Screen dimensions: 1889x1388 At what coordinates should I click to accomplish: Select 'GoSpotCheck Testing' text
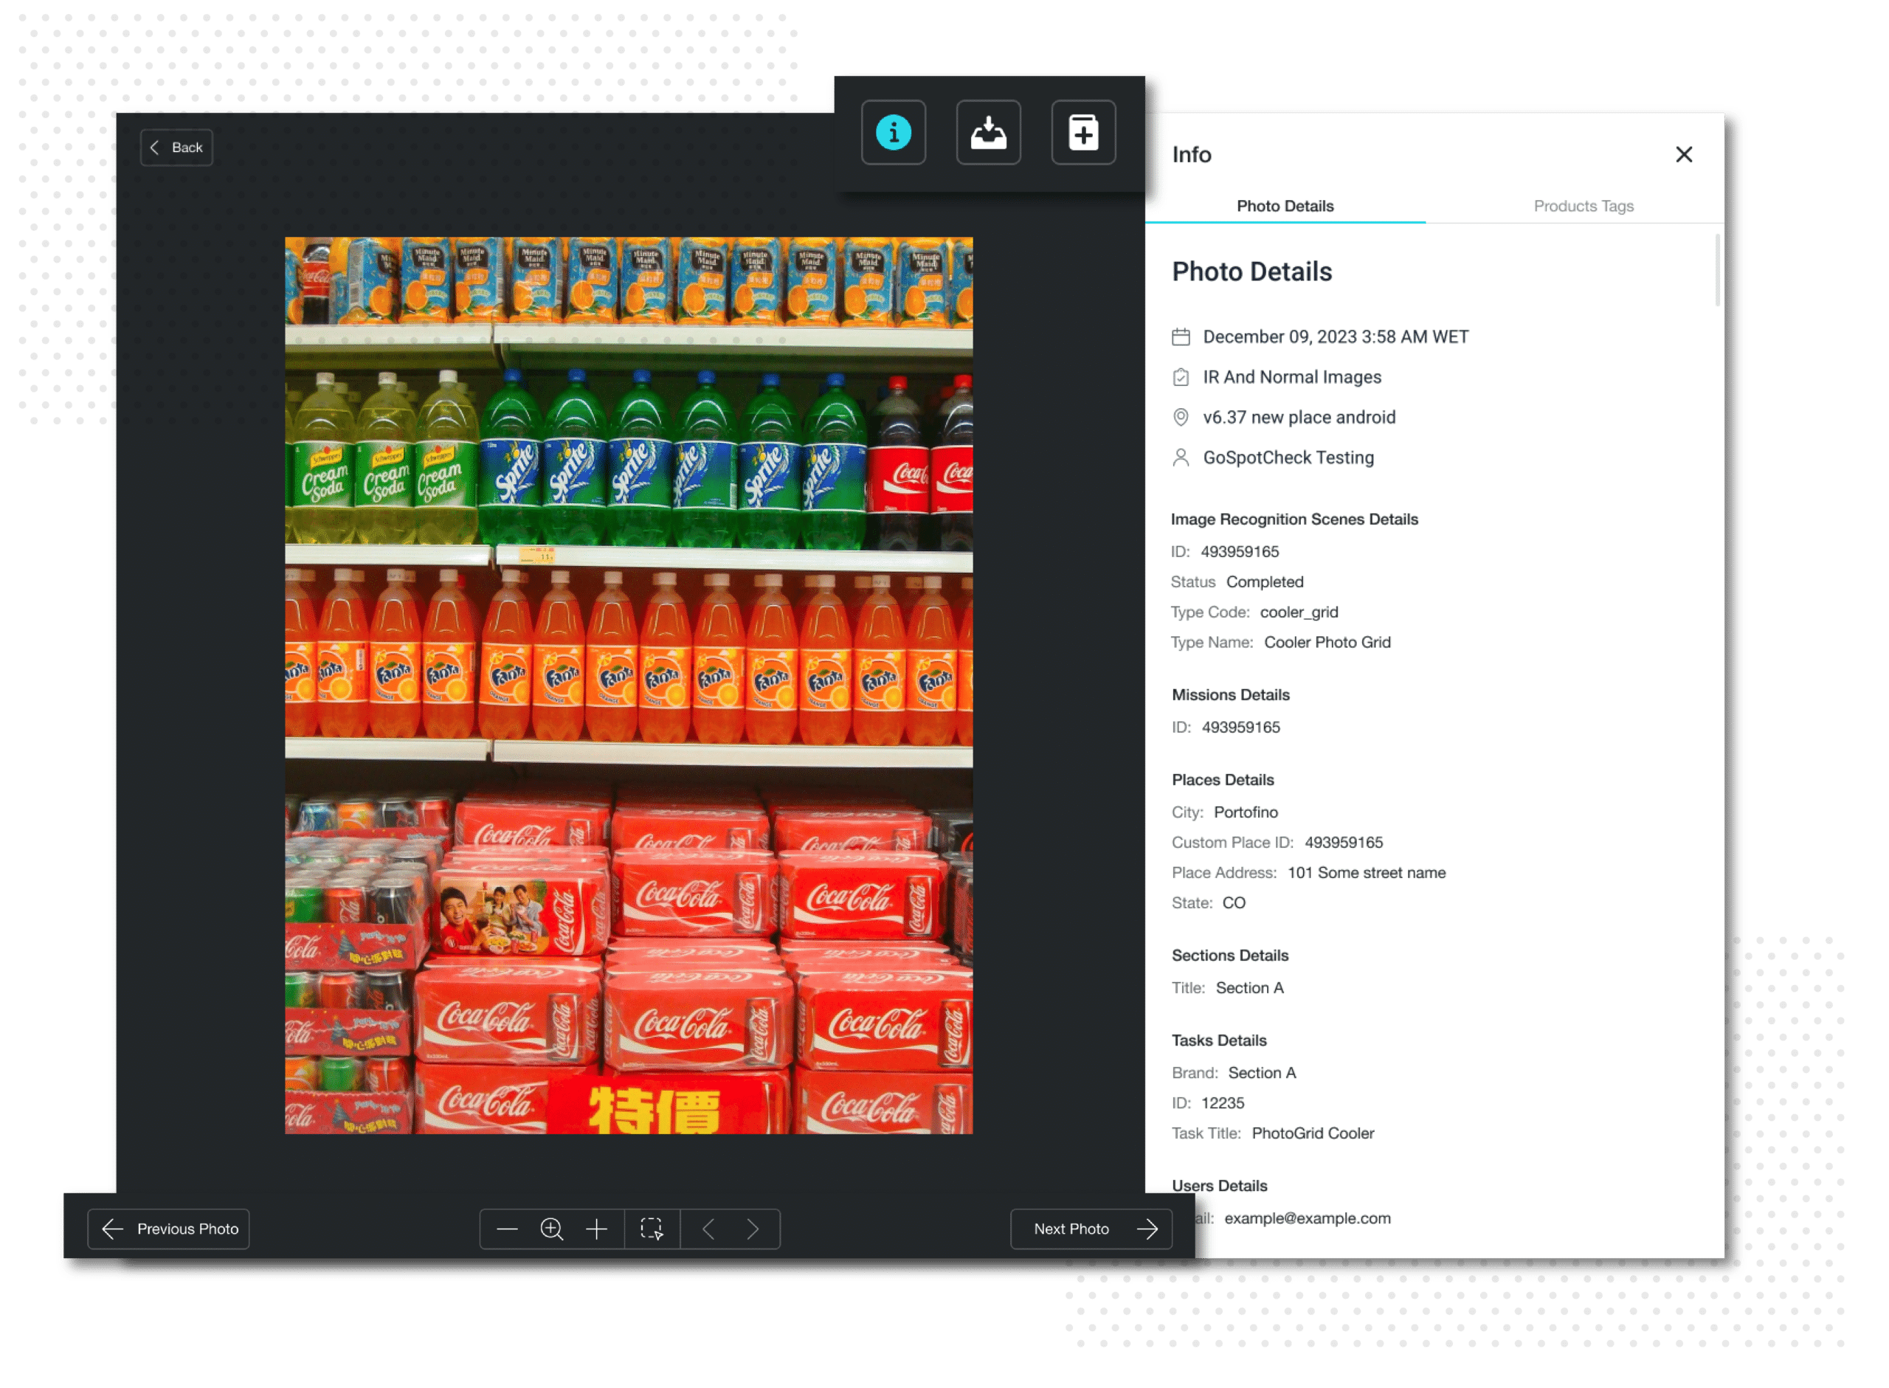[x=1288, y=458]
